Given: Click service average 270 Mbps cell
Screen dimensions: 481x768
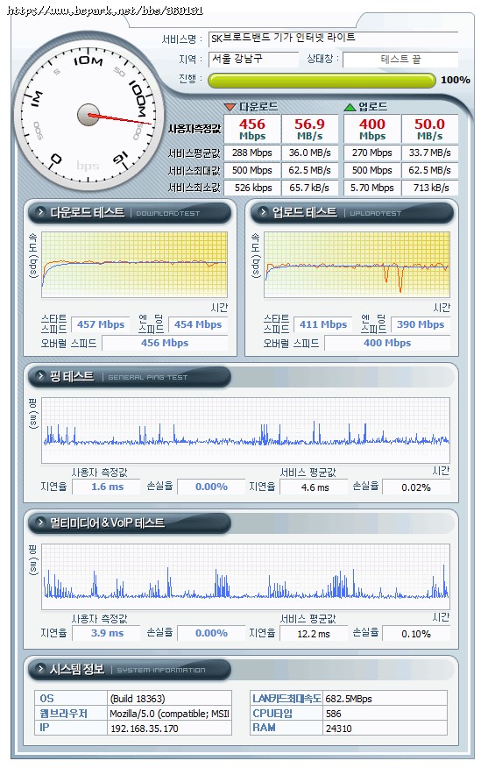Looking at the screenshot, I should tap(371, 153).
